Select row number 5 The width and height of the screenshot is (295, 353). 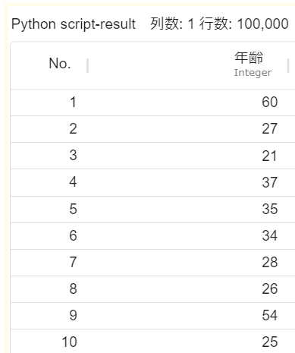73,209
